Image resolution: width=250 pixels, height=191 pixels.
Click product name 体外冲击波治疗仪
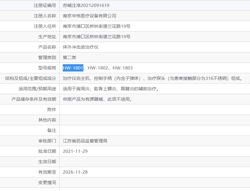(x=80, y=47)
